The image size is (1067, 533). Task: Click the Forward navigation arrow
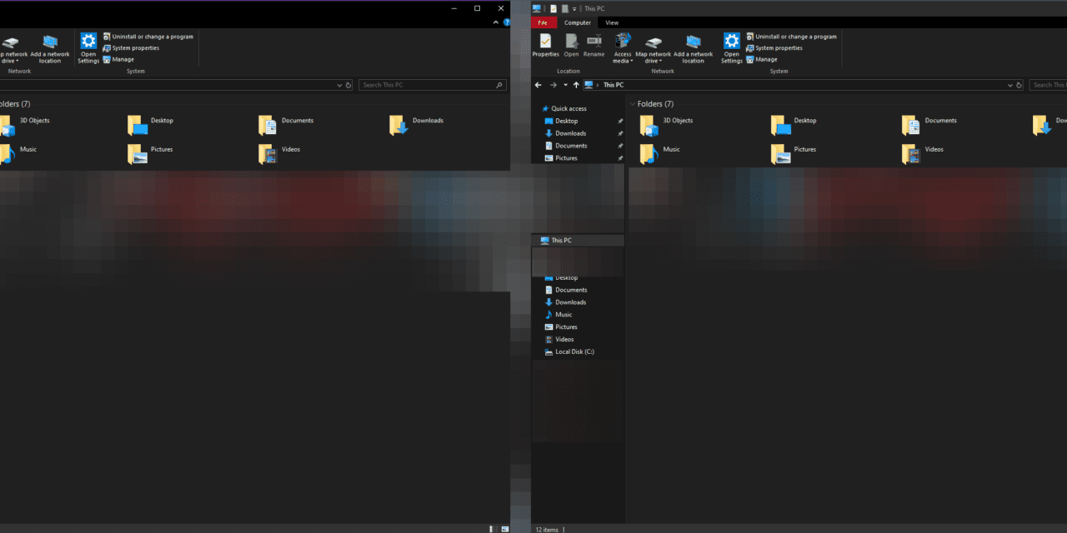tap(553, 85)
